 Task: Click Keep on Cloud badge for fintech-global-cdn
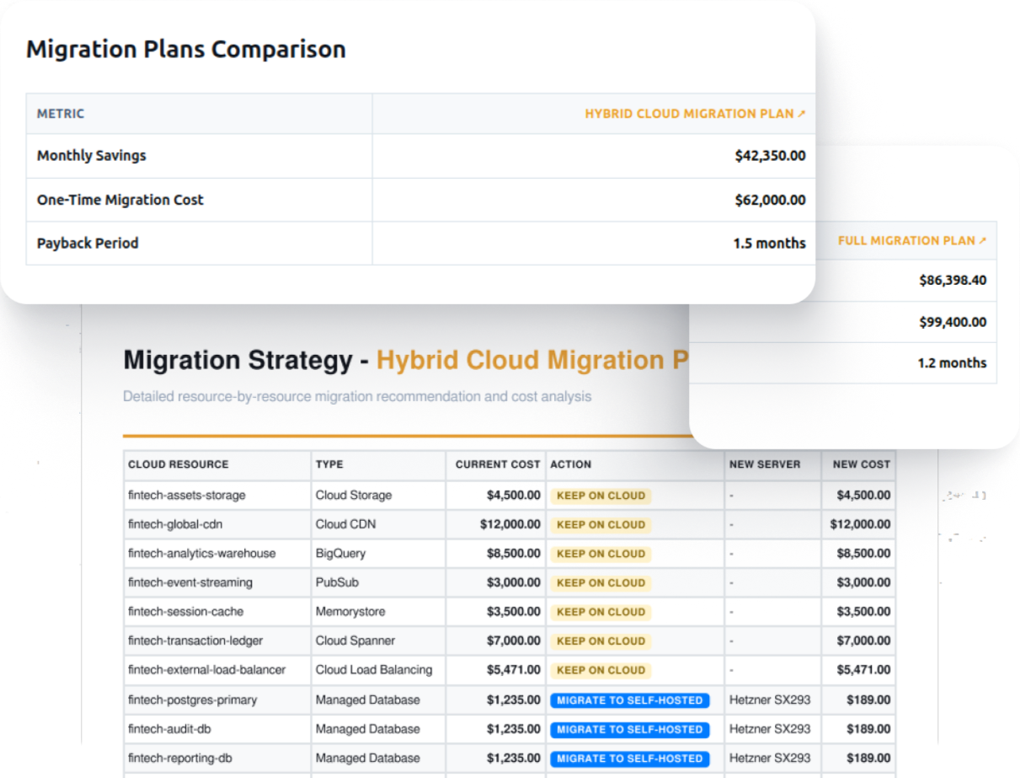601,524
